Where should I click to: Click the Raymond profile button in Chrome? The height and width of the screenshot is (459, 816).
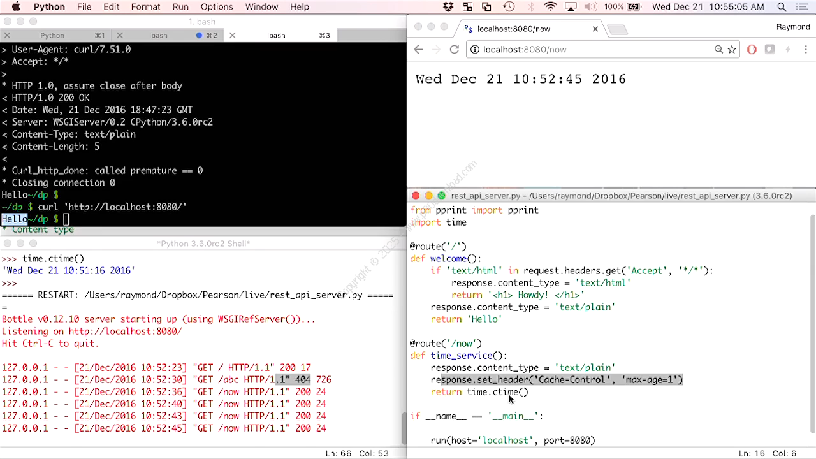point(793,27)
